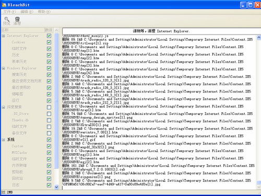Collapse the 系统 tree group

pyautogui.click(x=3, y=140)
